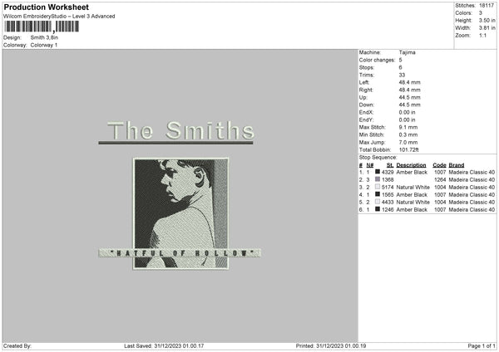Click the black swatch in stop row 4
This screenshot has width=499, height=352.
378,194
